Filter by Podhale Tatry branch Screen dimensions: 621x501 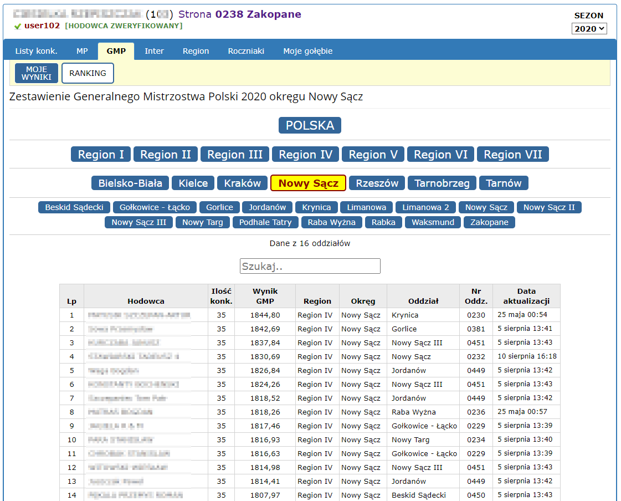pyautogui.click(x=265, y=222)
